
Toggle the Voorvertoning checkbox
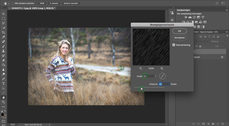pos(174,45)
